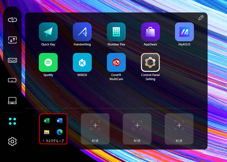Open Corel MultiCam app
Image resolution: width=227 pixels, height=162 pixels.
tap(116, 62)
